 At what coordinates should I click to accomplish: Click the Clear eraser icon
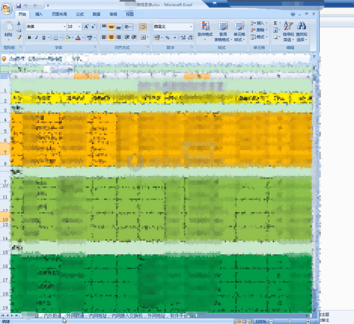[x=276, y=37]
